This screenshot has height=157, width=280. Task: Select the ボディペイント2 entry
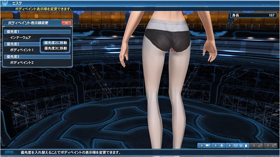pos(22,63)
